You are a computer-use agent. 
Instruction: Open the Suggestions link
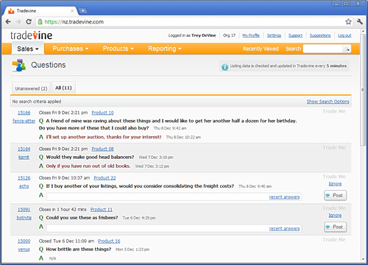[320, 35]
